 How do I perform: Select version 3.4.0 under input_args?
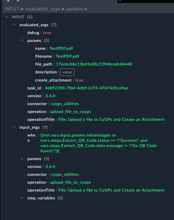50,167
